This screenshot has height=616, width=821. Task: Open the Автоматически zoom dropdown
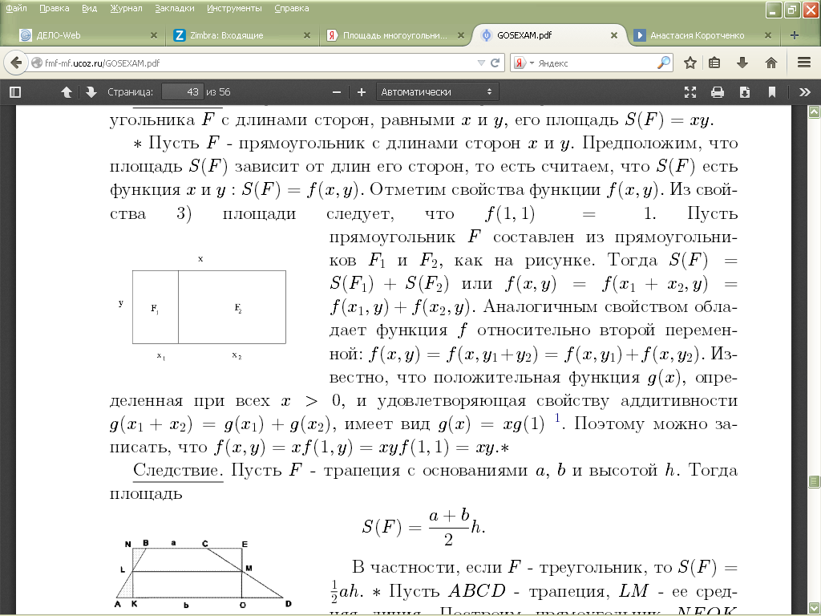437,92
